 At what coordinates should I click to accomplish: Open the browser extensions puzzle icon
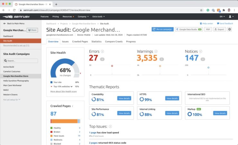click(224, 10)
